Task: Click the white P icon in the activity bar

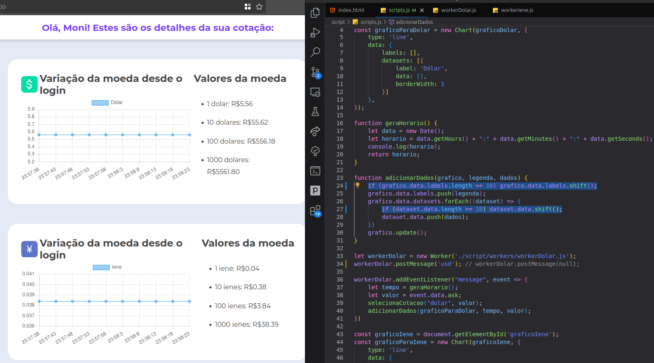Action: point(315,190)
